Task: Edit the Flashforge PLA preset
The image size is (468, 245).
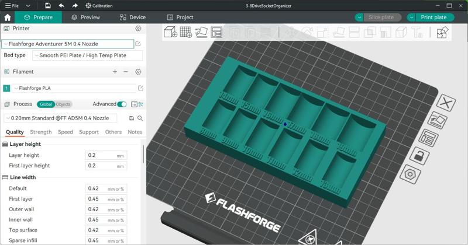Action: pos(140,88)
